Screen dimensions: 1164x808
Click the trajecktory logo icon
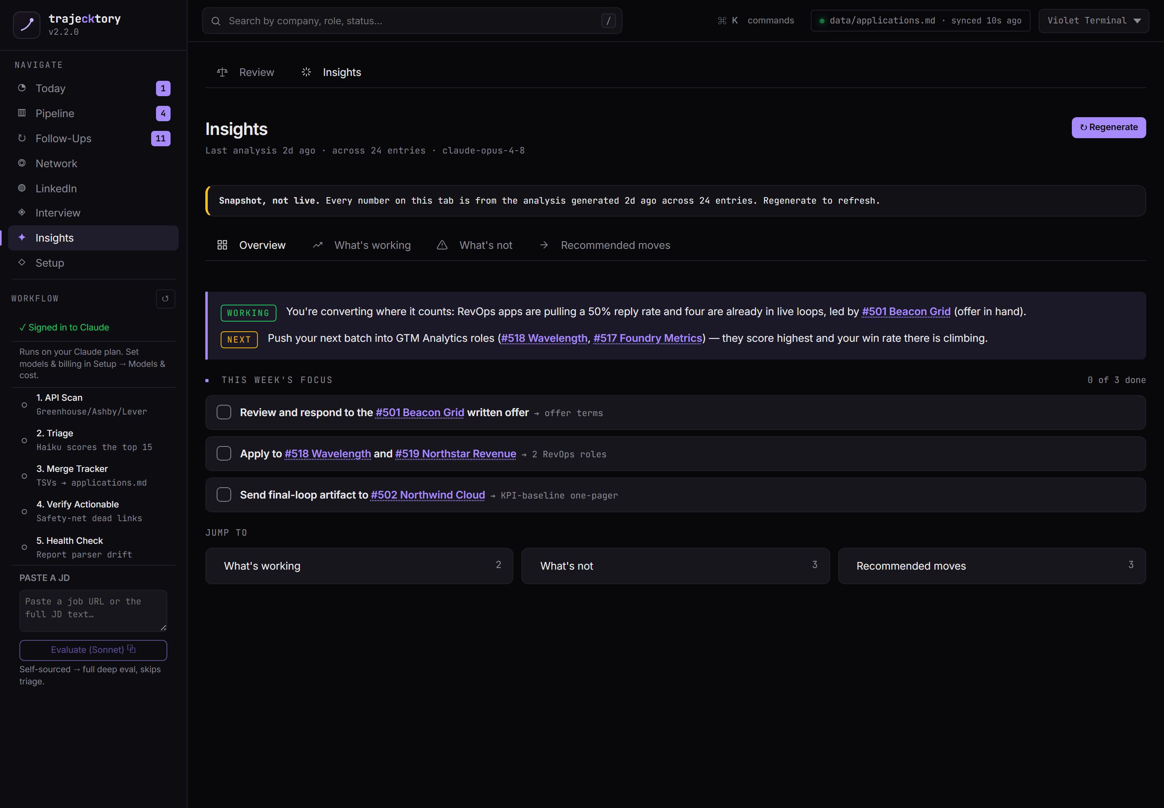pyautogui.click(x=26, y=24)
